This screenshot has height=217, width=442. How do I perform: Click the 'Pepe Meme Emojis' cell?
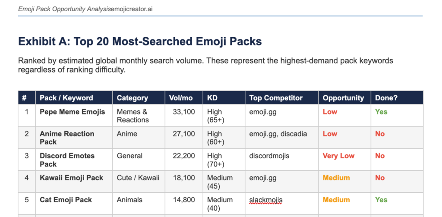72,112
